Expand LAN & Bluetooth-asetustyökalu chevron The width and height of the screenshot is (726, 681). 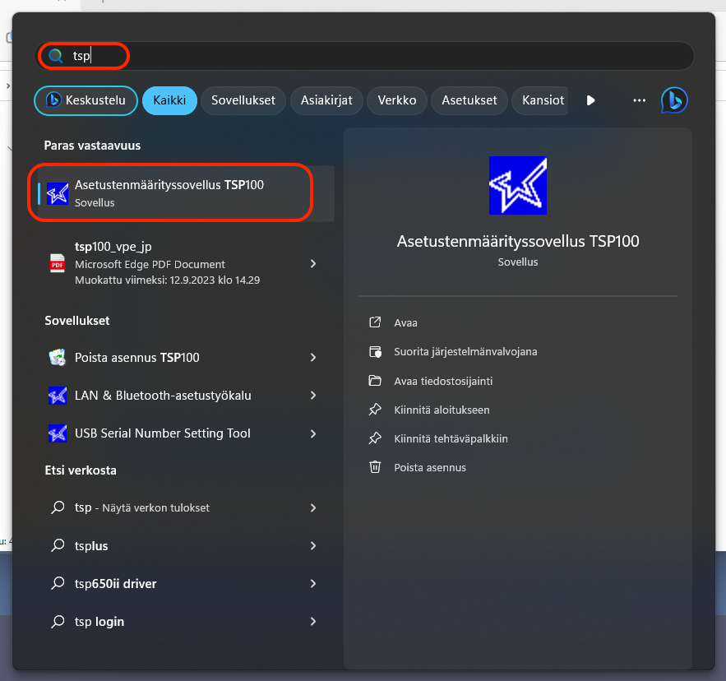(x=313, y=395)
